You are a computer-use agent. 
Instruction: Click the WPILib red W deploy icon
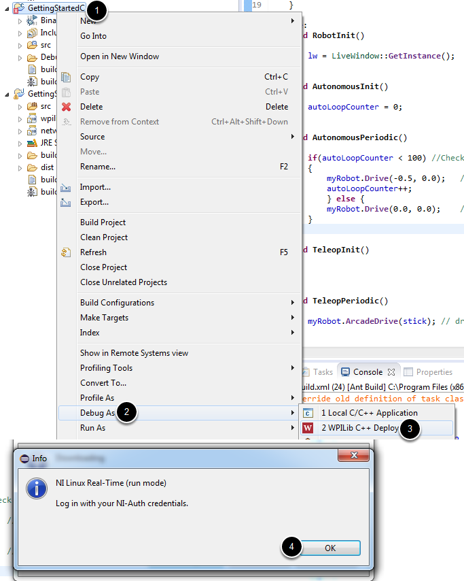click(x=308, y=428)
